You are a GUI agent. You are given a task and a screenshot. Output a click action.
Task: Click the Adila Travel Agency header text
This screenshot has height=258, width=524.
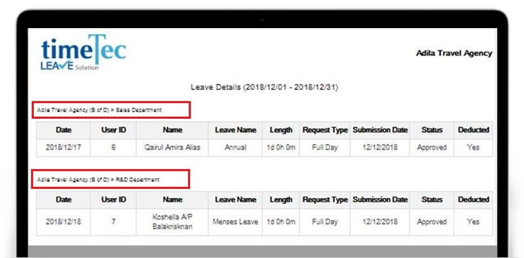[454, 54]
